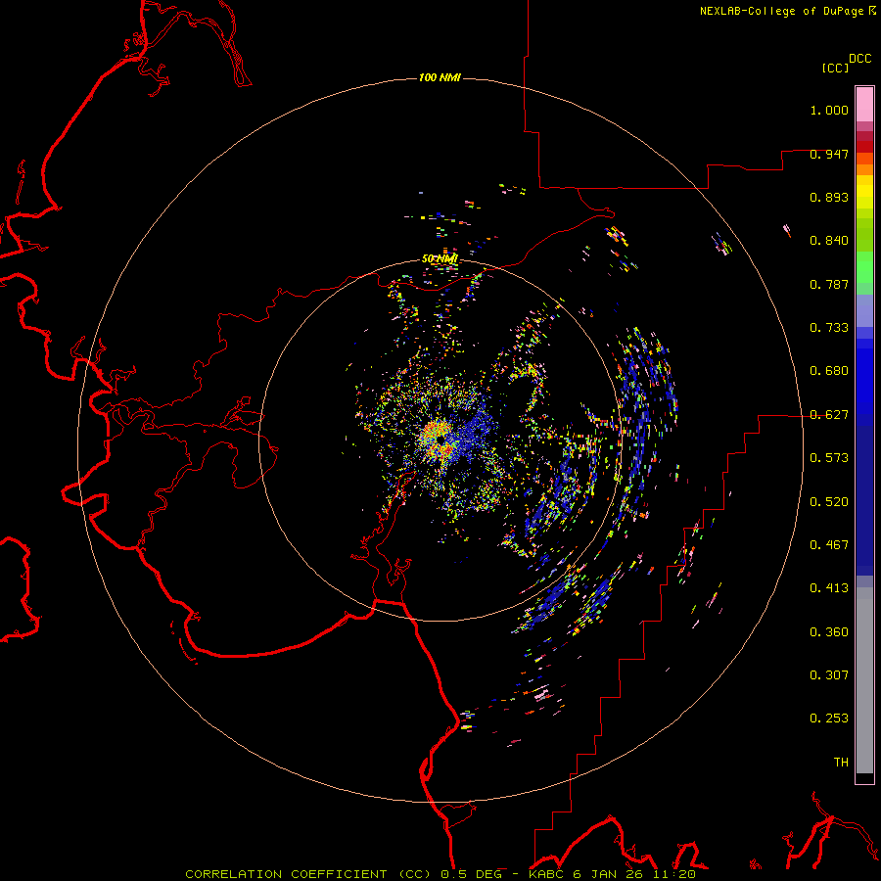The height and width of the screenshot is (881, 881).
Task: Click the 0.893 scale value
Action: coord(829,197)
